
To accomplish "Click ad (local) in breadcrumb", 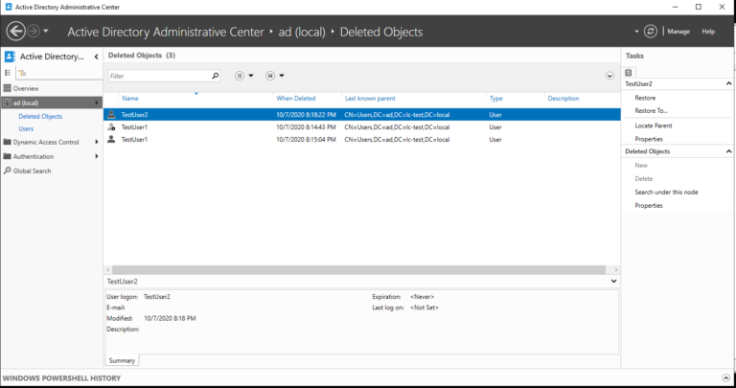I will [302, 32].
